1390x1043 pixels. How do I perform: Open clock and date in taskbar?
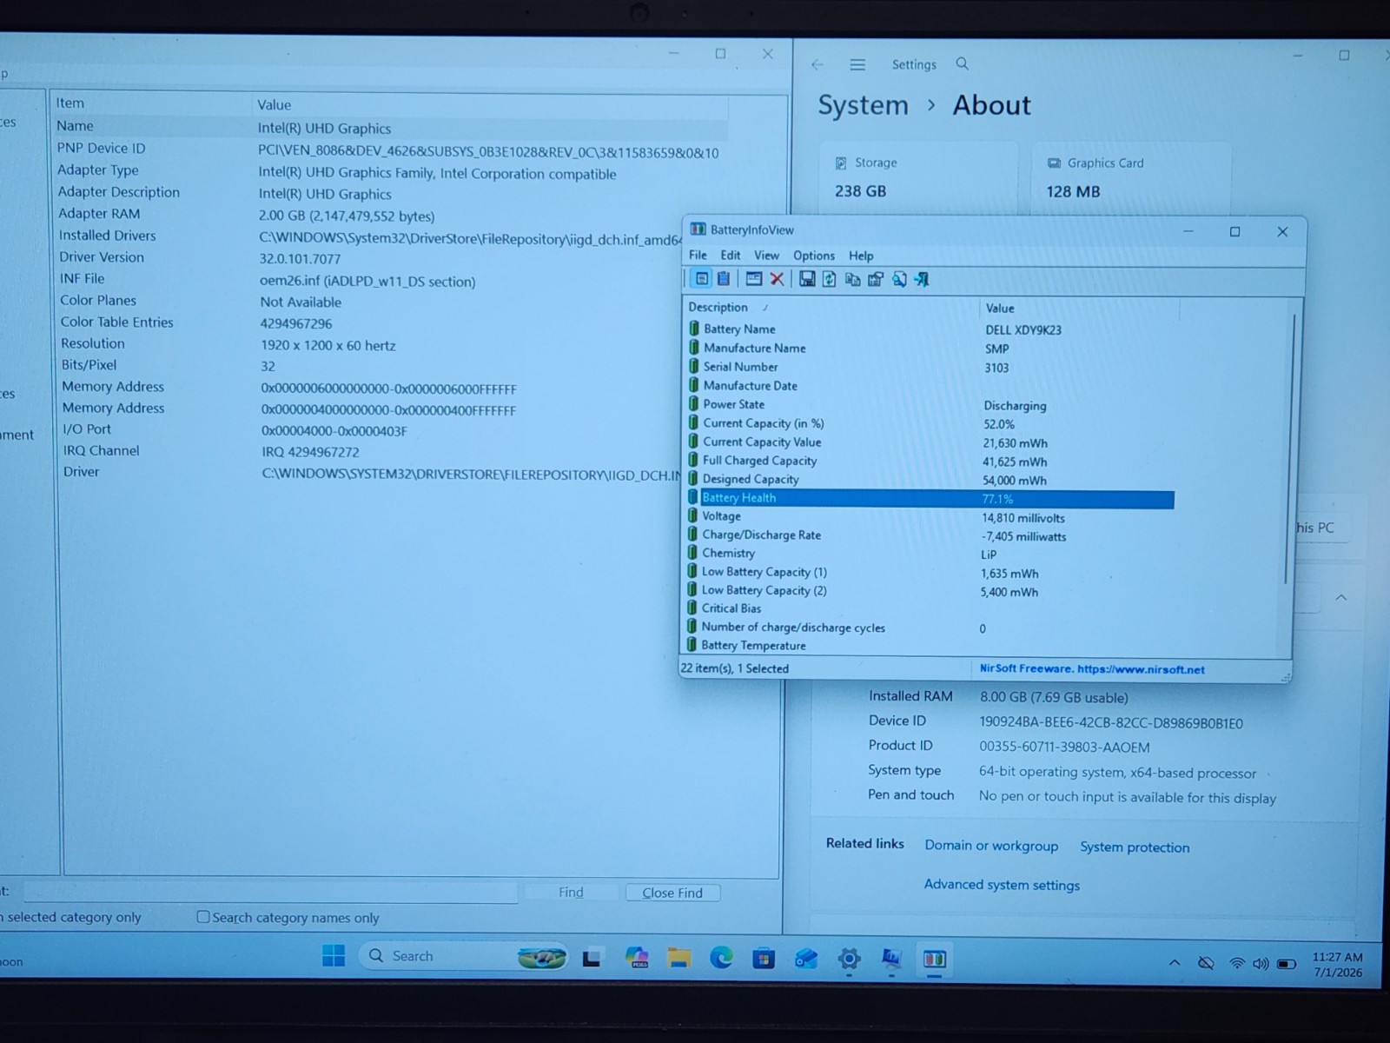(x=1337, y=964)
